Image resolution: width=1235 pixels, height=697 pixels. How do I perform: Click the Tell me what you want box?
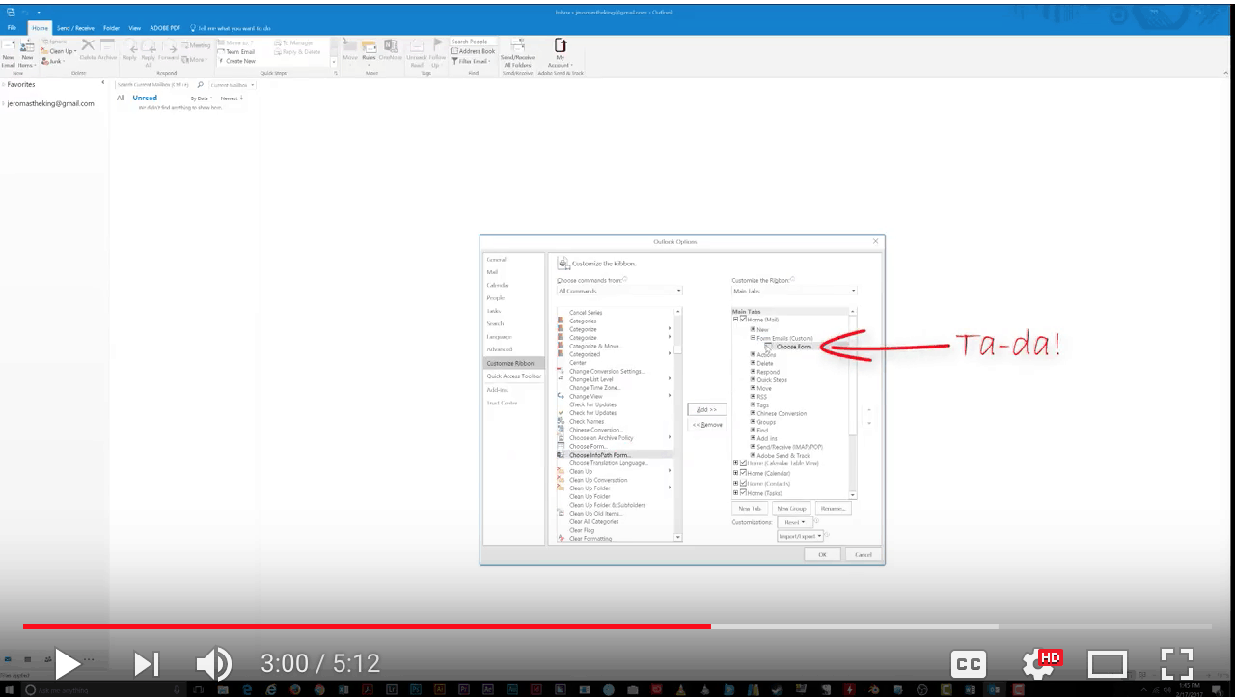tap(232, 28)
